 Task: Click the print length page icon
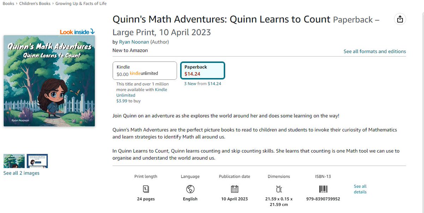point(146,189)
